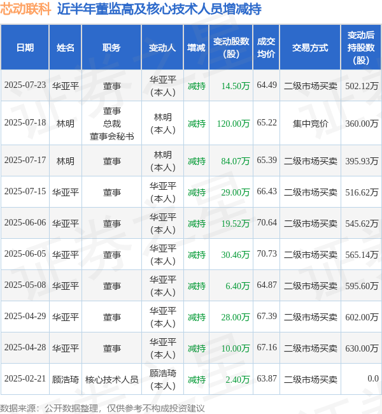382x414 pixels.
Task: Click the date 2025-06-05
Action: tap(25, 254)
